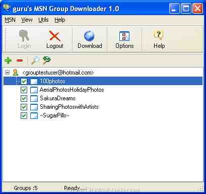Click the magnifying glass search icon
206x194 pixels.
(35, 60)
